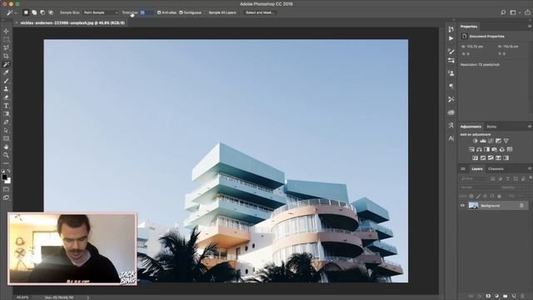
Task: Open the Creative Cloud Libraries panel icon
Action: [x=451, y=112]
